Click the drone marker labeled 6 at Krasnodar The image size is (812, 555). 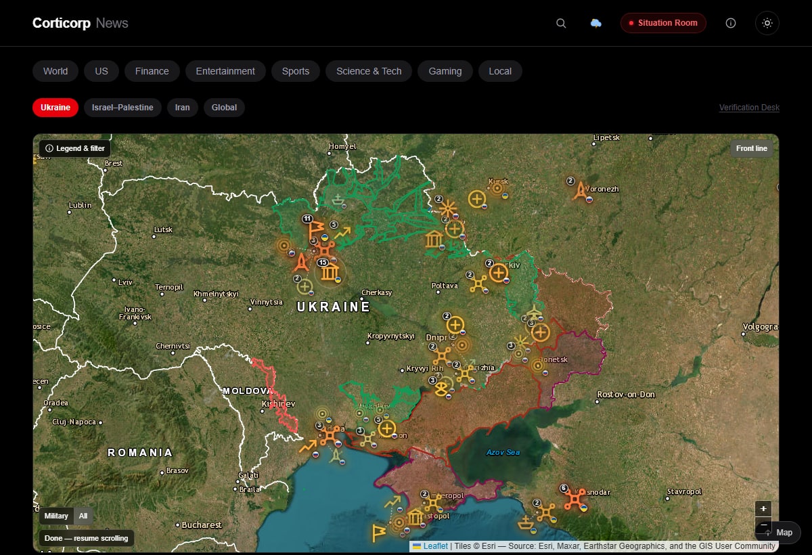tap(575, 499)
